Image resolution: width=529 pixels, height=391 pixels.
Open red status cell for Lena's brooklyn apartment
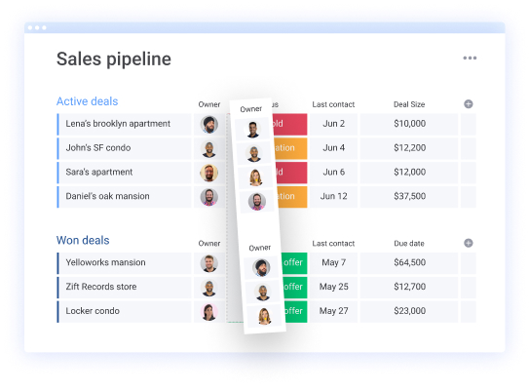pyautogui.click(x=289, y=124)
